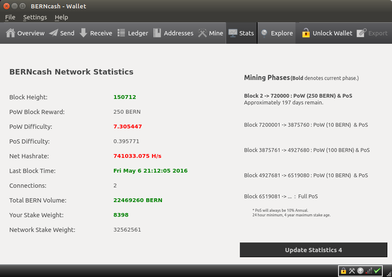392x277 pixels.
Task: Click the note "24 hour minimum, 4 year maximum stake age."
Action: (x=292, y=215)
